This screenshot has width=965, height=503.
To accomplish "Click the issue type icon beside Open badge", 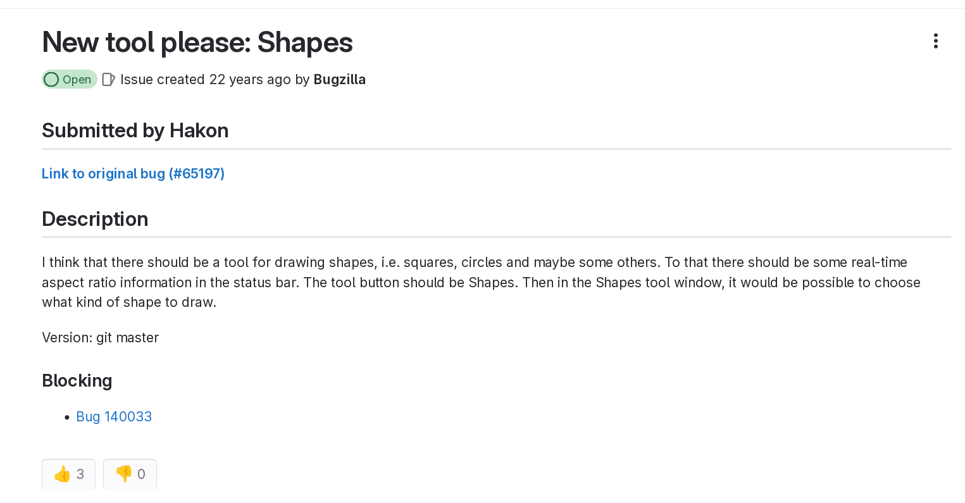I will coord(108,80).
